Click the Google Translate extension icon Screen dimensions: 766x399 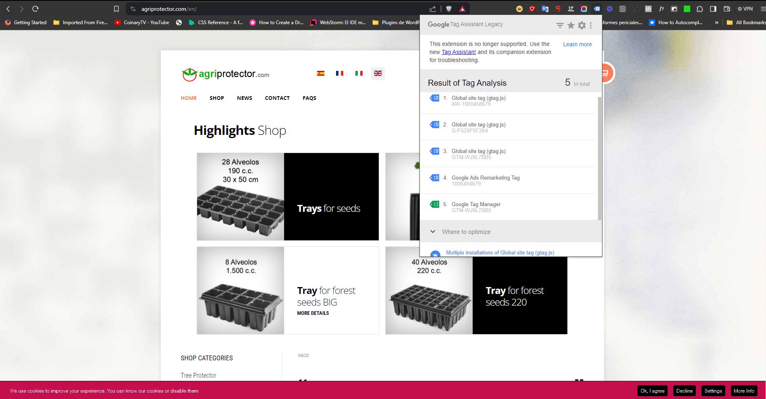click(545, 9)
